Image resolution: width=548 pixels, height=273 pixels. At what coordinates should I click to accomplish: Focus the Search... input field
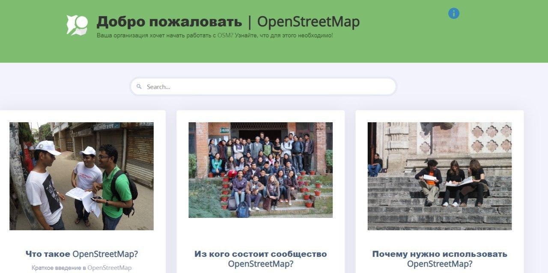[263, 87]
